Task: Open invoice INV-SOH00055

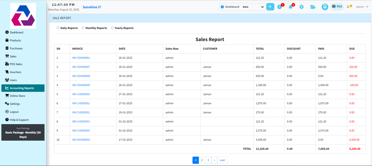Action: click(x=81, y=140)
